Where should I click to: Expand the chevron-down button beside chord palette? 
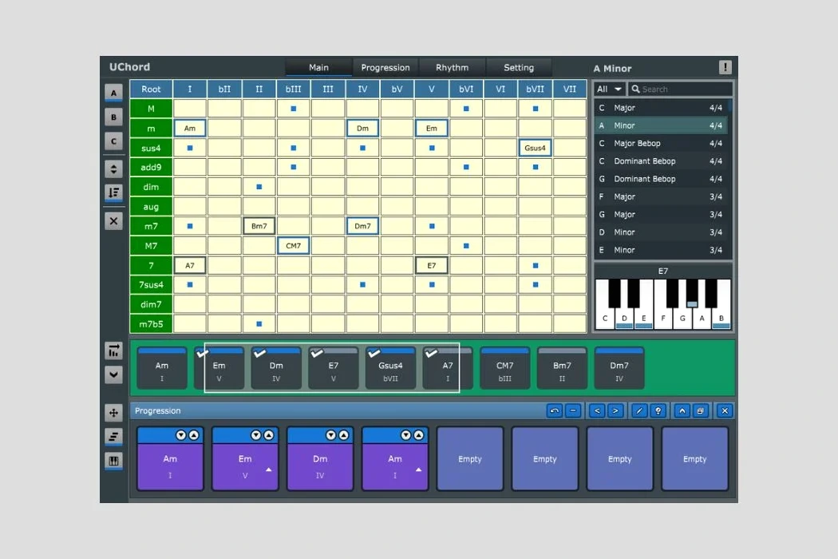(x=113, y=375)
